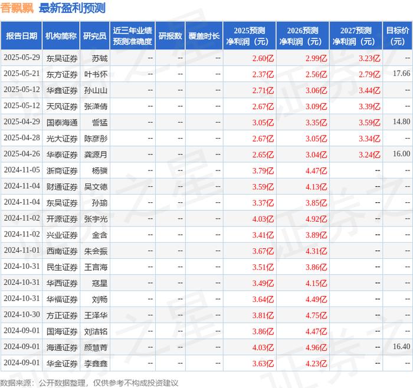This screenshot has height=388, width=413.
Task: Click the 研报数 column header
Action: click(x=171, y=36)
